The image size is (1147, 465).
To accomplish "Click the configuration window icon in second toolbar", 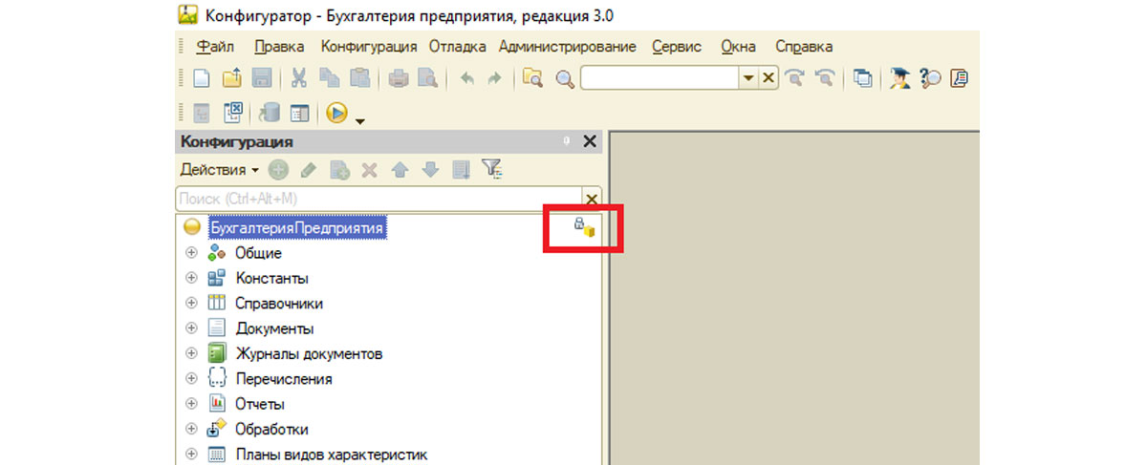I will [x=300, y=113].
